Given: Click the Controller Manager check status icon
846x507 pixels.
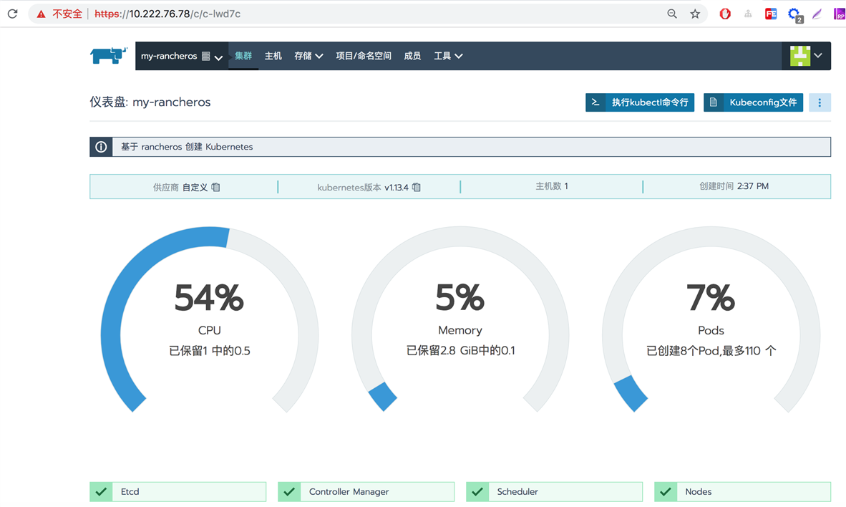Looking at the screenshot, I should click(x=289, y=492).
